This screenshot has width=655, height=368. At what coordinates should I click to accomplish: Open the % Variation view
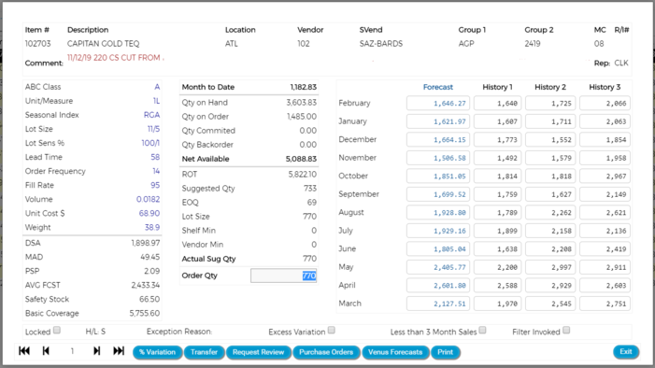coord(158,352)
